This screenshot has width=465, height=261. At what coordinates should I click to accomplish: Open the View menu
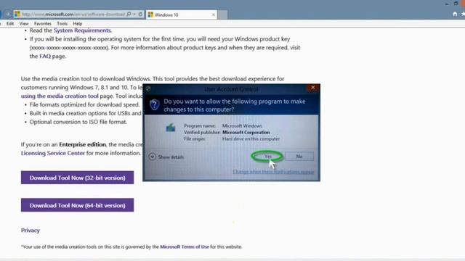click(x=24, y=23)
